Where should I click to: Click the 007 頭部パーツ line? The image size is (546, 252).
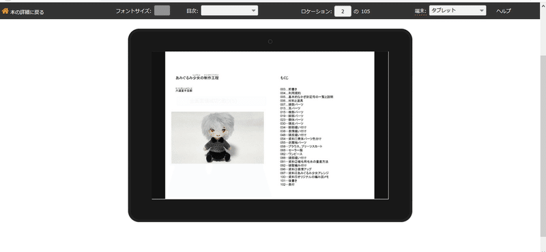tap(291, 105)
